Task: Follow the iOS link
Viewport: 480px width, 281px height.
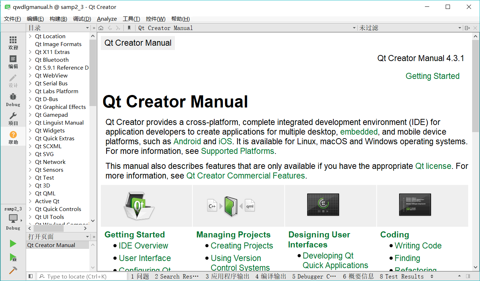Action: [225, 142]
